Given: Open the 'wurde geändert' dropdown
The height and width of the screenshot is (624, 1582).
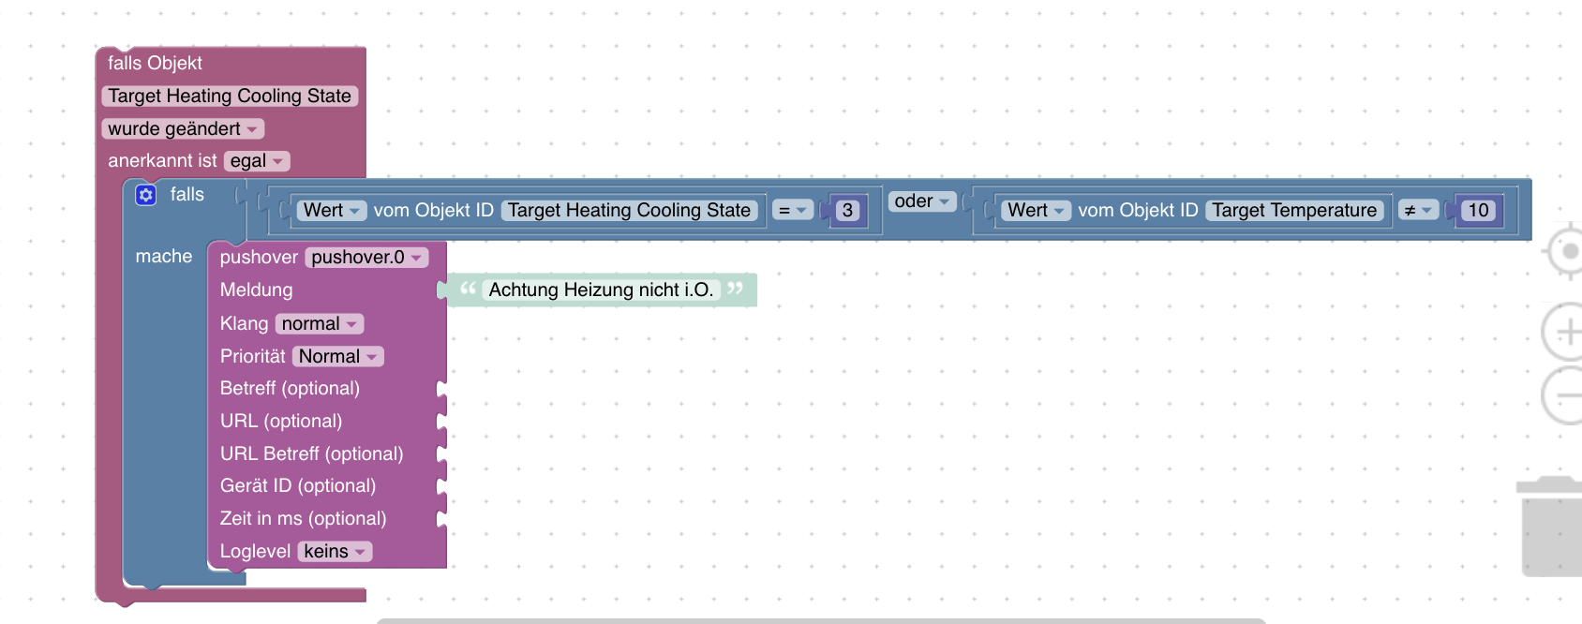Looking at the screenshot, I should point(183,128).
